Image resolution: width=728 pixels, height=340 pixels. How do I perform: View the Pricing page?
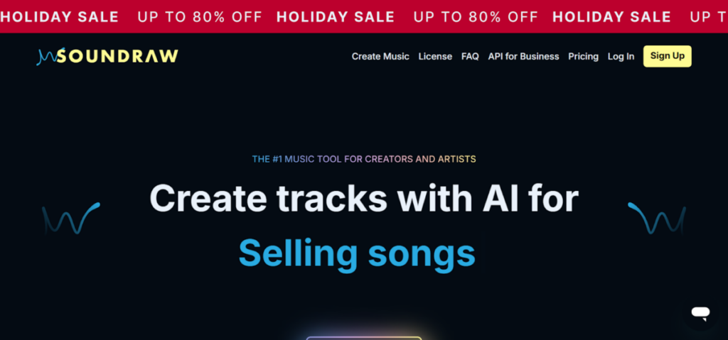coord(583,56)
